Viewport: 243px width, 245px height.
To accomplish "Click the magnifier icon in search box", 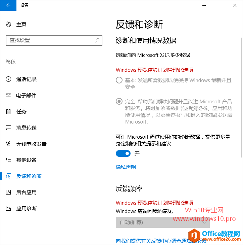I will 97,40.
